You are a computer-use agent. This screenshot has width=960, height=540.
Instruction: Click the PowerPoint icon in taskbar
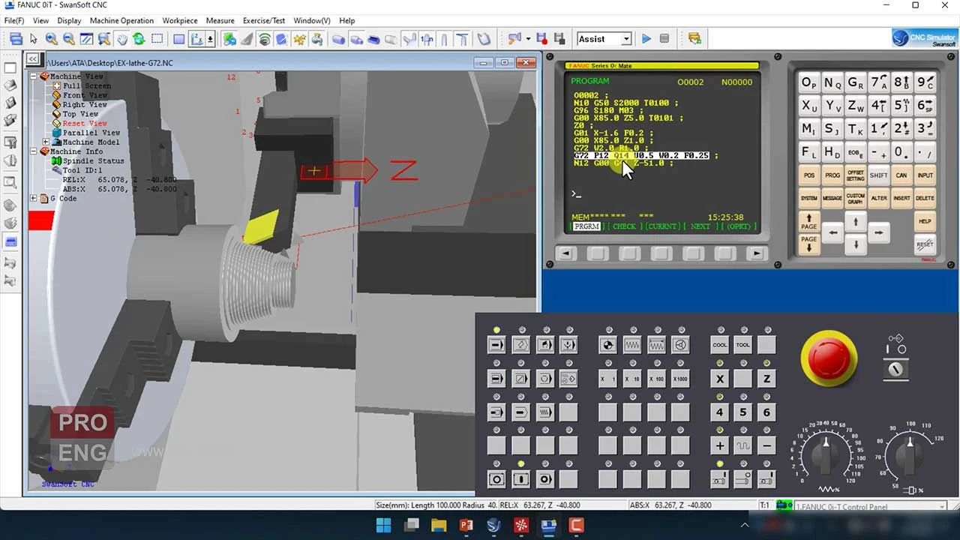[x=466, y=525]
